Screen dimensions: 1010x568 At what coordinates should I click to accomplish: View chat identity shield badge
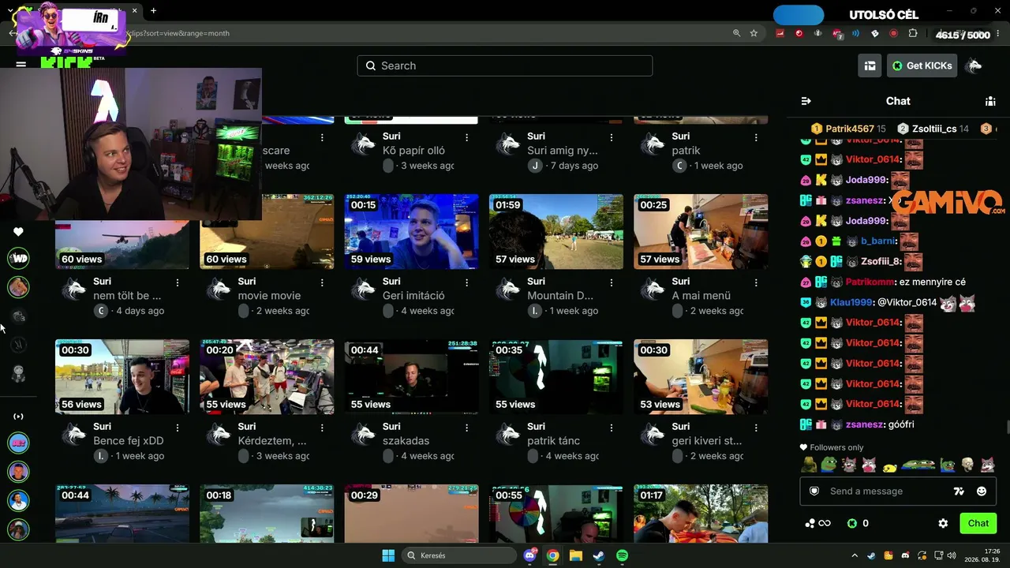pos(814,491)
